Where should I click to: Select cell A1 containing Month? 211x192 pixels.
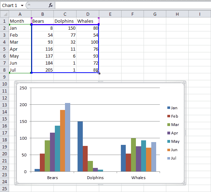point(20,21)
